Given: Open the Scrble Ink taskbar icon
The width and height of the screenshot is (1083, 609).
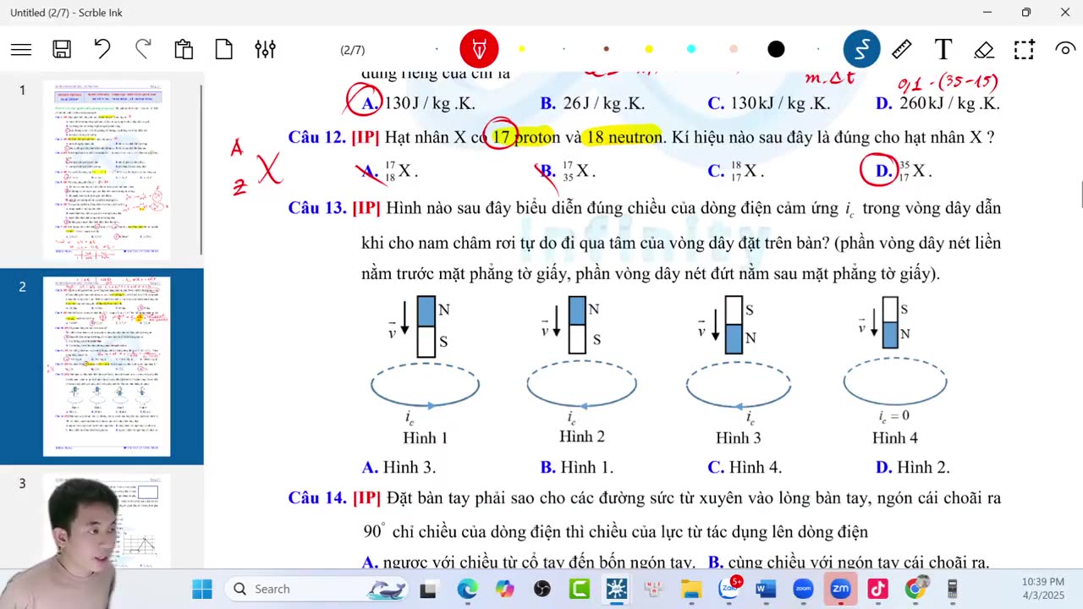Looking at the screenshot, I should tap(617, 589).
